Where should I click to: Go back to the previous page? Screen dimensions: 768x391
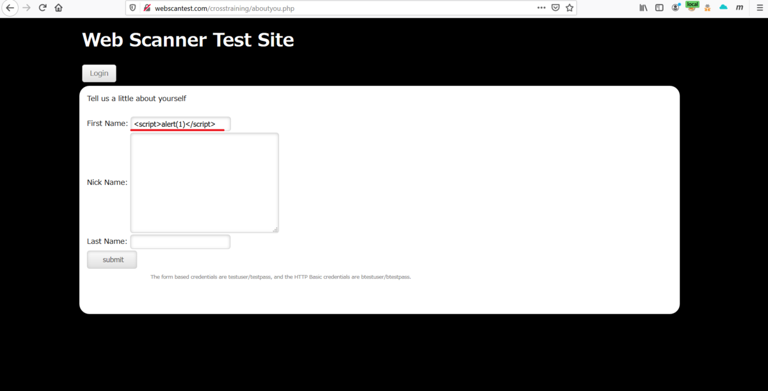(10, 8)
